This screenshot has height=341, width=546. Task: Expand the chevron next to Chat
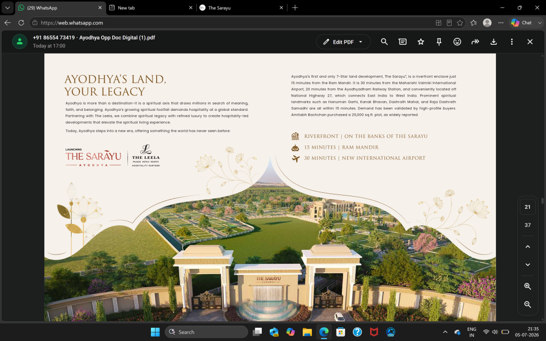point(540,22)
